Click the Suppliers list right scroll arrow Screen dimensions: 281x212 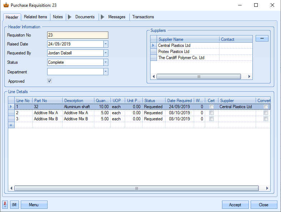tap(250, 76)
